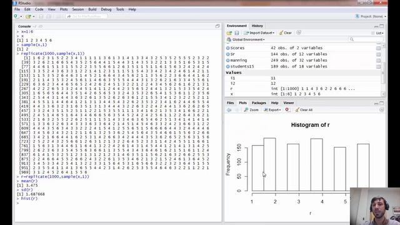Switch to the Files tab
Viewport: 400px width, 225px height.
point(231,102)
